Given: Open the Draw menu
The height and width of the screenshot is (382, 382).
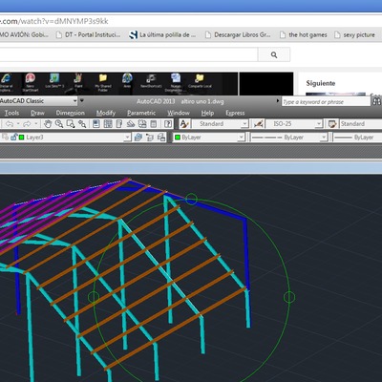Looking at the screenshot, I should point(37,113).
